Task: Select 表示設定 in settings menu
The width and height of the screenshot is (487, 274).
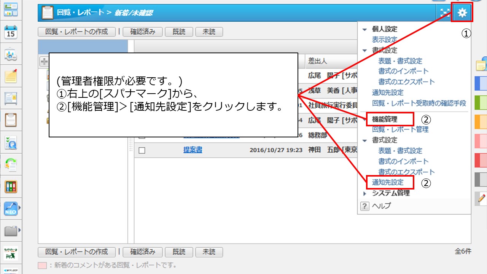Action: pos(384,40)
